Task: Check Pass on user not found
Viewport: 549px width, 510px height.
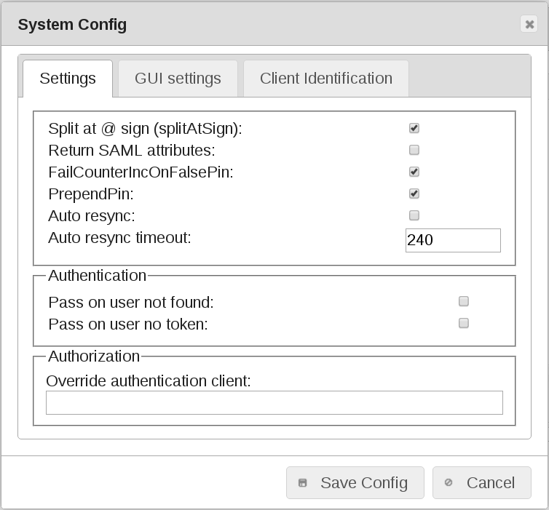Action: coord(464,301)
